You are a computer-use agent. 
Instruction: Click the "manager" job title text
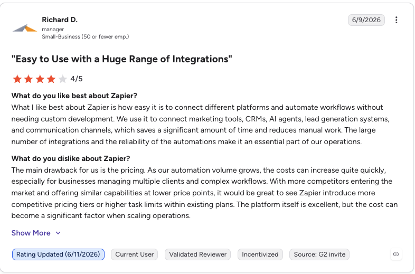[x=53, y=30]
